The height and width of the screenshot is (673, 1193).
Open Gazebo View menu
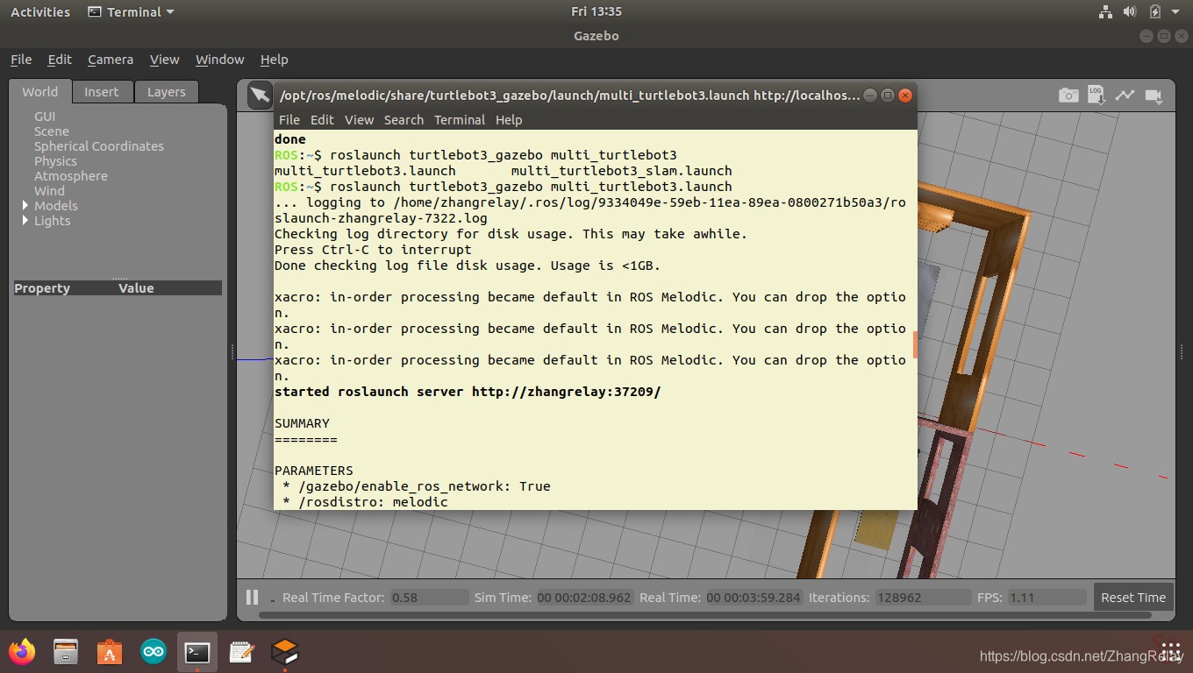click(164, 60)
